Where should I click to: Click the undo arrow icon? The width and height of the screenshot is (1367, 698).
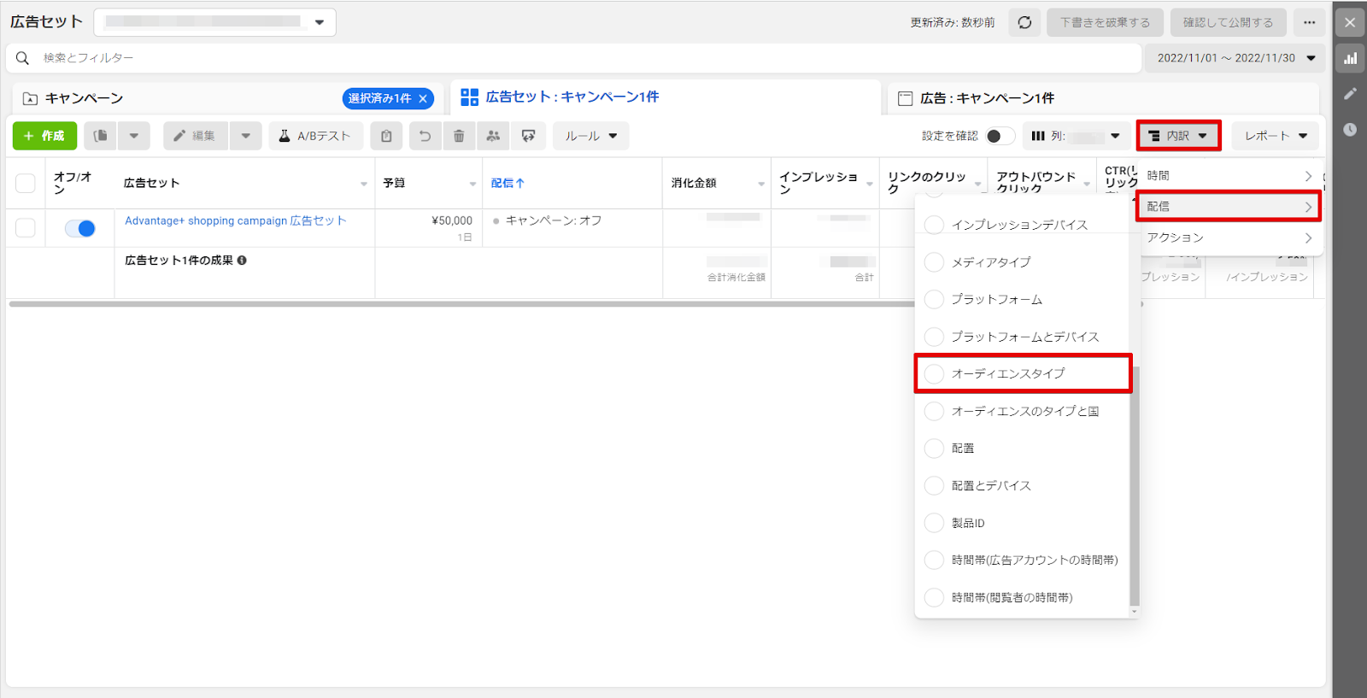click(x=425, y=136)
